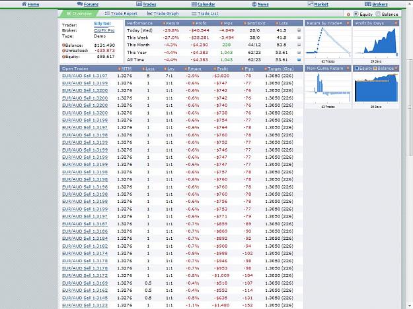Open trade EUR/AUD Sell 1.3123
The height and width of the screenshot is (309, 413).
tap(85, 305)
